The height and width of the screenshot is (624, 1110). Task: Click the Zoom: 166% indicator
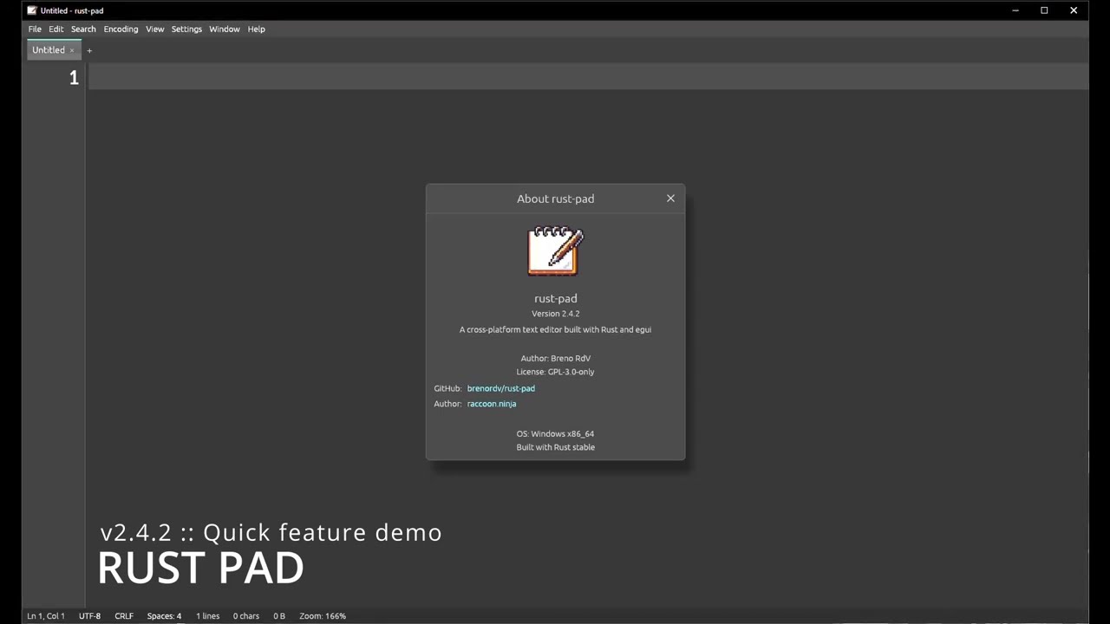pos(323,616)
